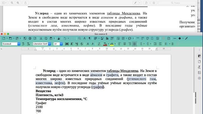The image size is (203, 114).
Task: Toggle justified paragraph alignment
Action: [x=134, y=44]
